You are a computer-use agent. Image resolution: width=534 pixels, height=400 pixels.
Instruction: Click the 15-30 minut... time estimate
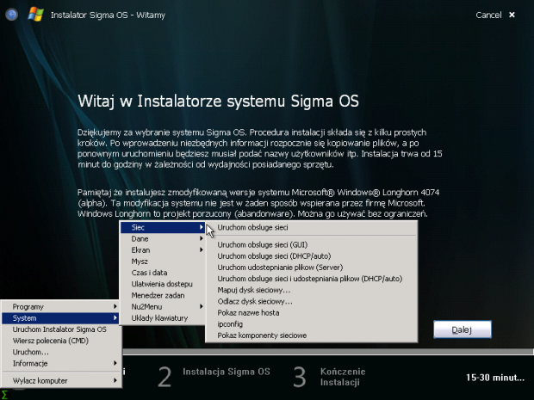tap(495, 378)
